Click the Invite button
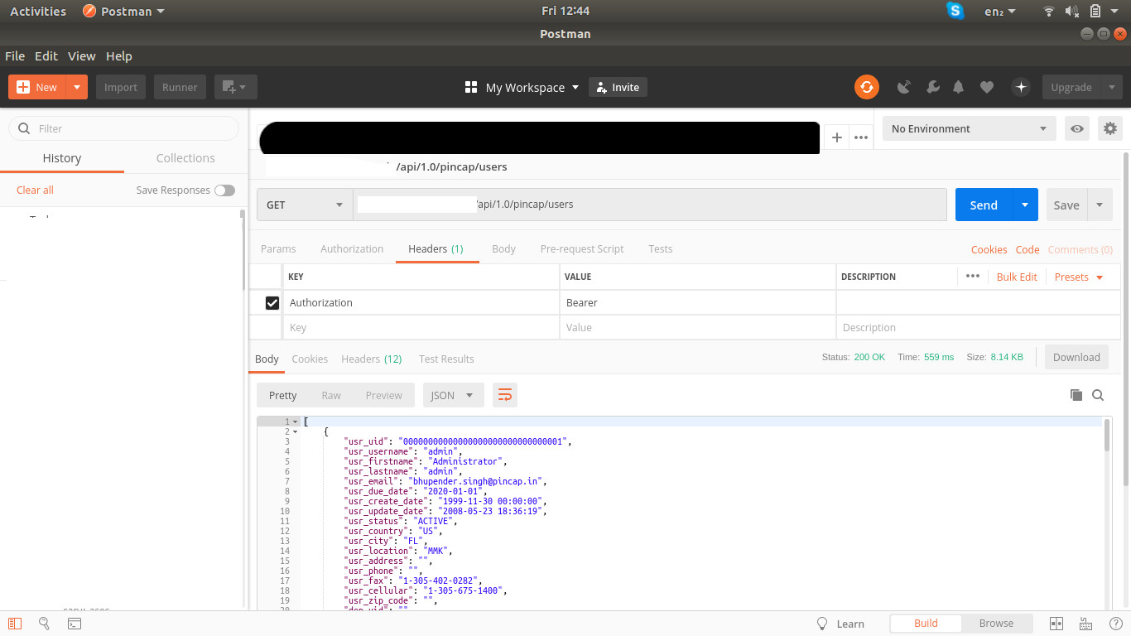1131x636 pixels. (618, 87)
